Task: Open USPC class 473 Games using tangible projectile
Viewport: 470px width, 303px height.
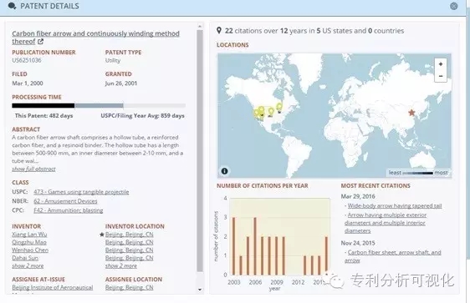Action: [81, 192]
